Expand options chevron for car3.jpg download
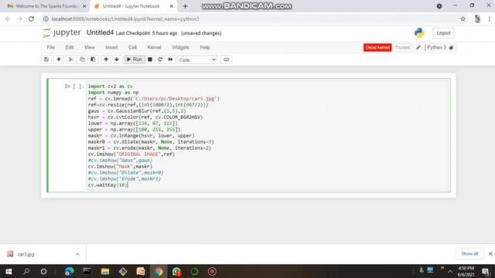 point(77,254)
